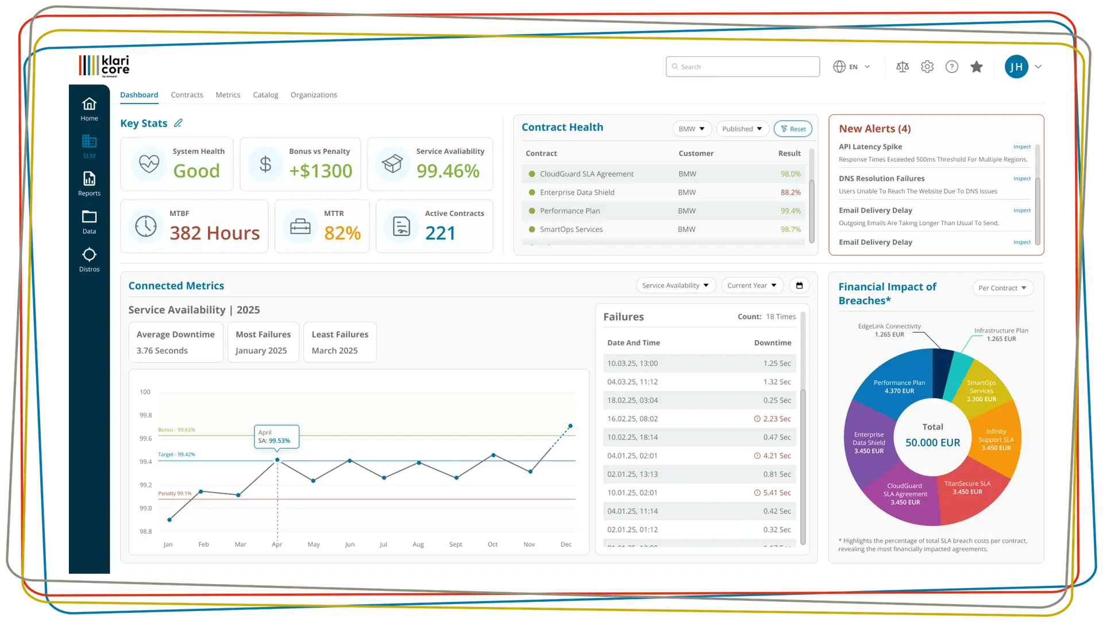Image resolution: width=1103 pixels, height=622 pixels.
Task: Open settings gear icon in header
Action: click(x=927, y=67)
